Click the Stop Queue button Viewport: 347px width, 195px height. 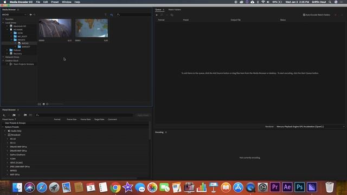pyautogui.click(x=336, y=15)
